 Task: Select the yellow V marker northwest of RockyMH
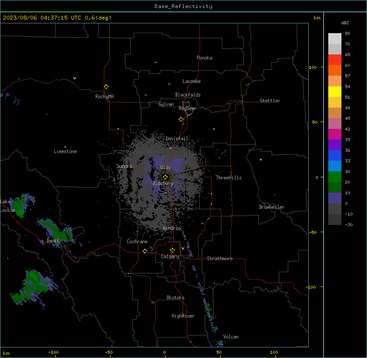tap(75, 78)
